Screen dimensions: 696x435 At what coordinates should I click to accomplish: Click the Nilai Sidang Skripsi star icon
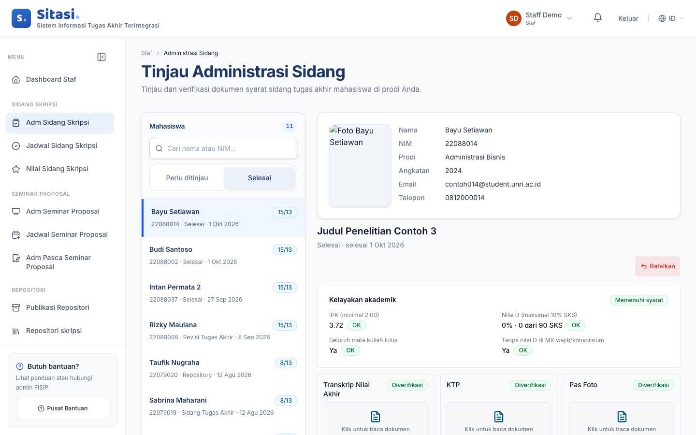[x=16, y=169]
